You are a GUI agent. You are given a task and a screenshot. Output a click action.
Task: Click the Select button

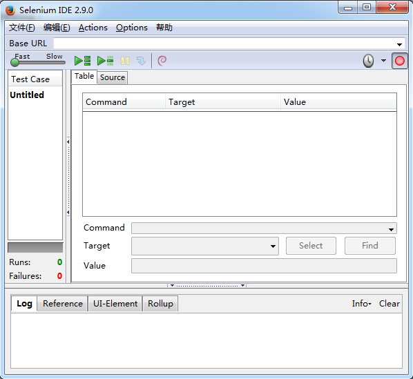click(x=311, y=246)
